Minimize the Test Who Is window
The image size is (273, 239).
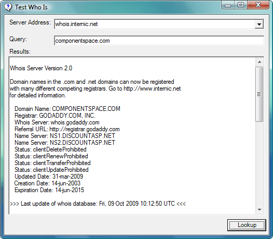point(228,5)
